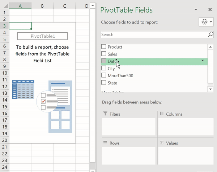This screenshot has width=217, height=172.
Task: Click the PivotTable report layout illustration
Action: click(42, 106)
